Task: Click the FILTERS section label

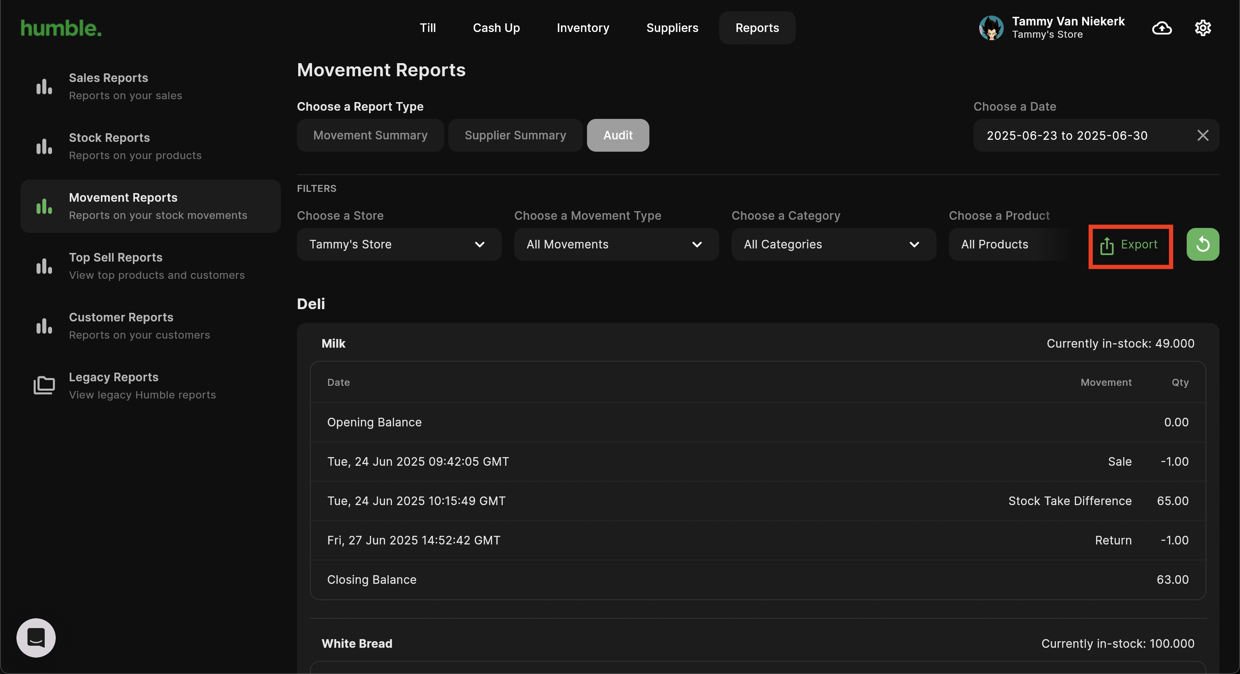Action: [x=317, y=188]
